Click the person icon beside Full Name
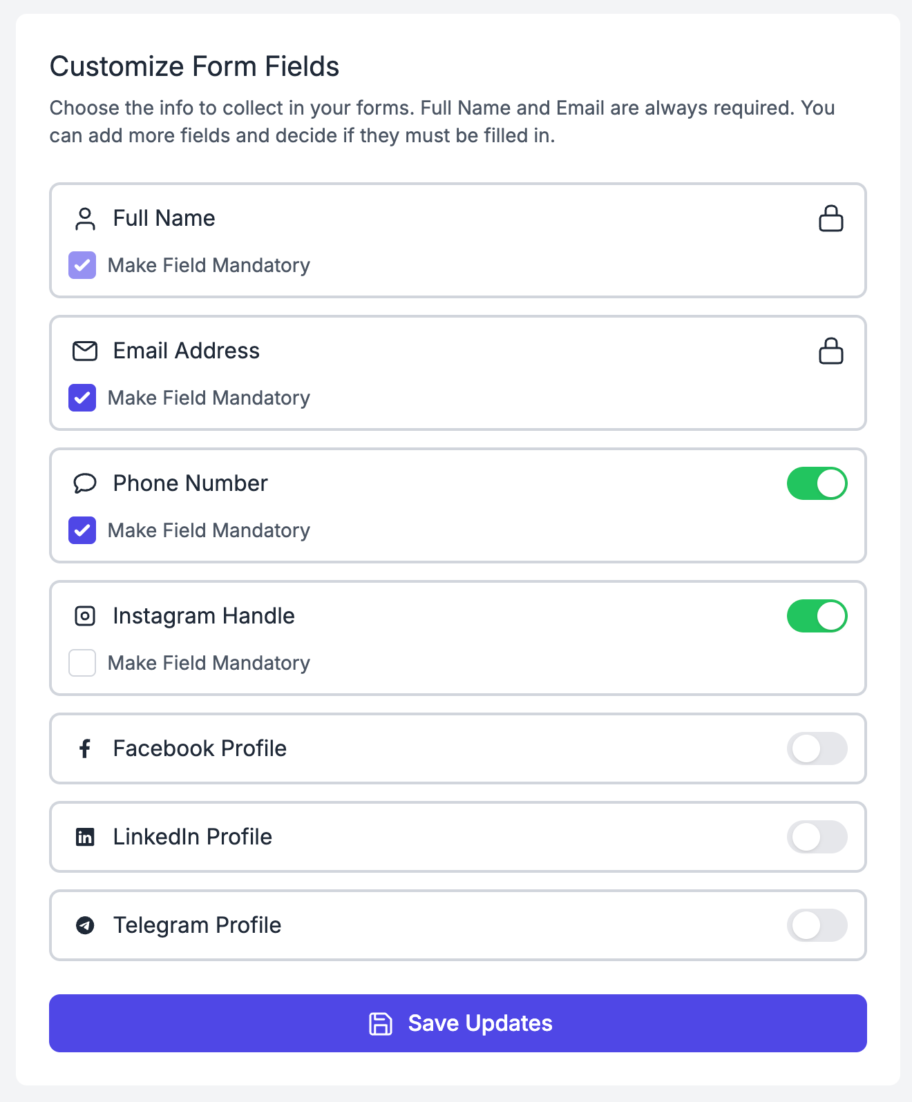 point(85,219)
